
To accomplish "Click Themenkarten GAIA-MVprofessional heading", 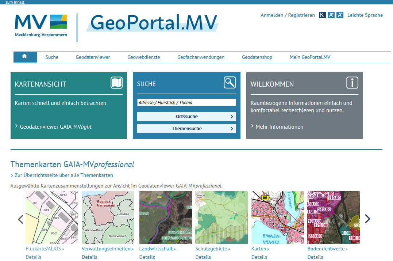I will point(72,164).
